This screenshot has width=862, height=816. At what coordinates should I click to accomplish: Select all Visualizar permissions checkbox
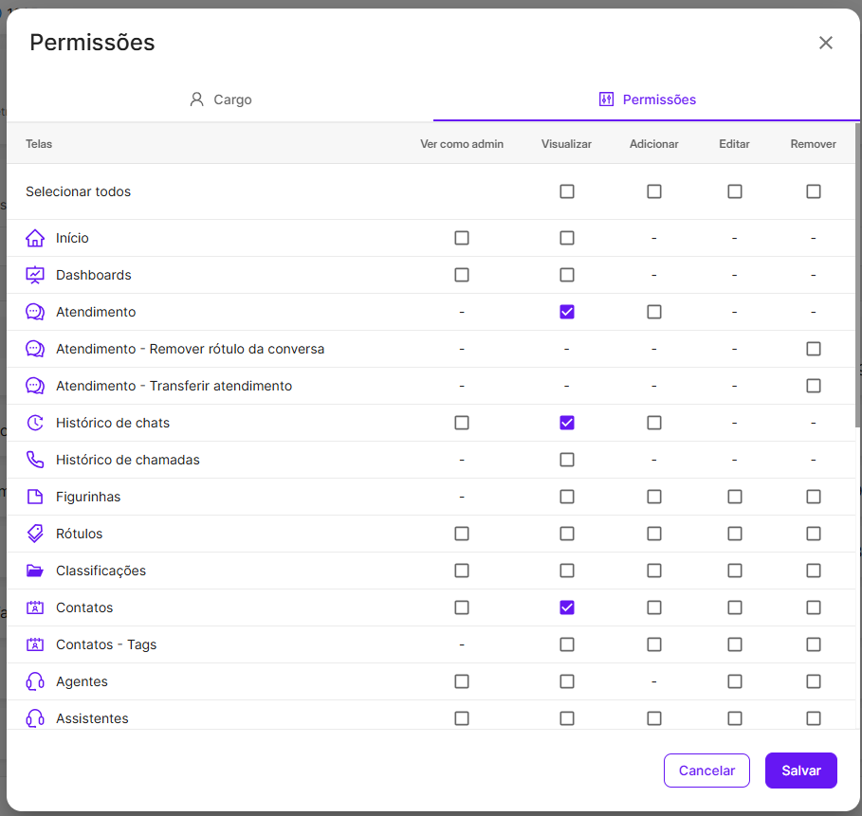pos(567,191)
